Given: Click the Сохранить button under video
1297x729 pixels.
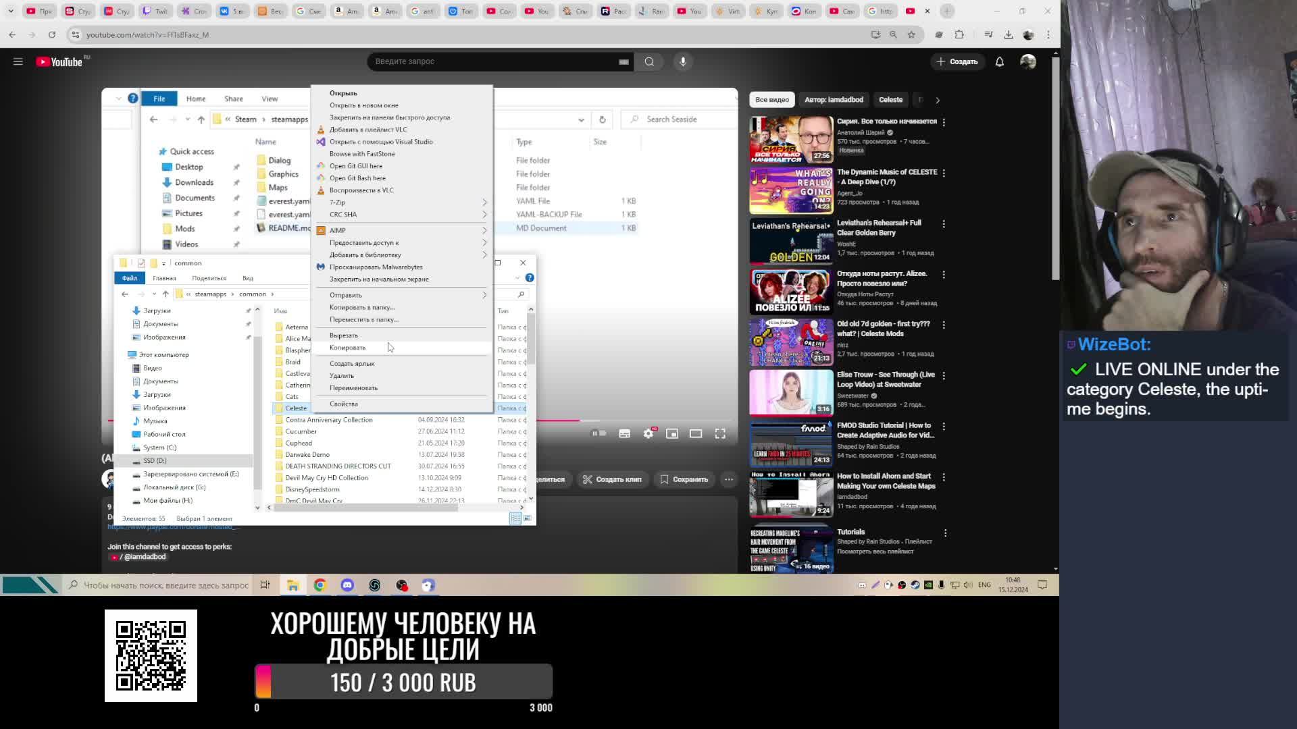Looking at the screenshot, I should click(x=684, y=479).
